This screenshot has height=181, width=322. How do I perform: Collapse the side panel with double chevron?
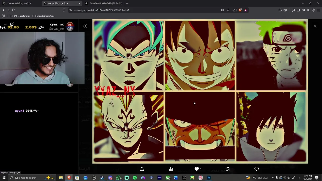(85, 26)
